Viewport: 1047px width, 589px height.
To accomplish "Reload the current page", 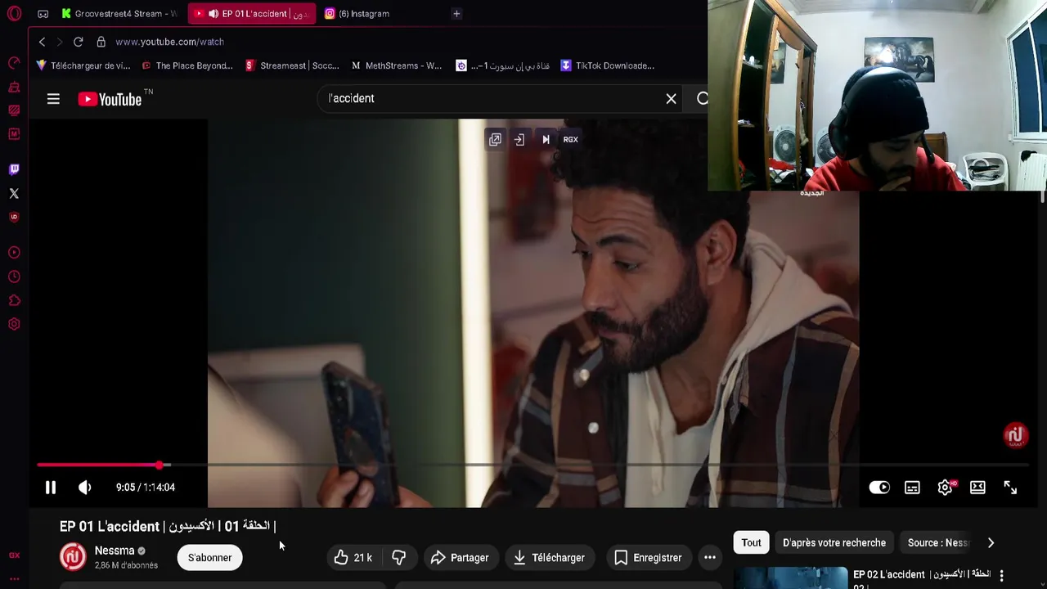I will [78, 42].
